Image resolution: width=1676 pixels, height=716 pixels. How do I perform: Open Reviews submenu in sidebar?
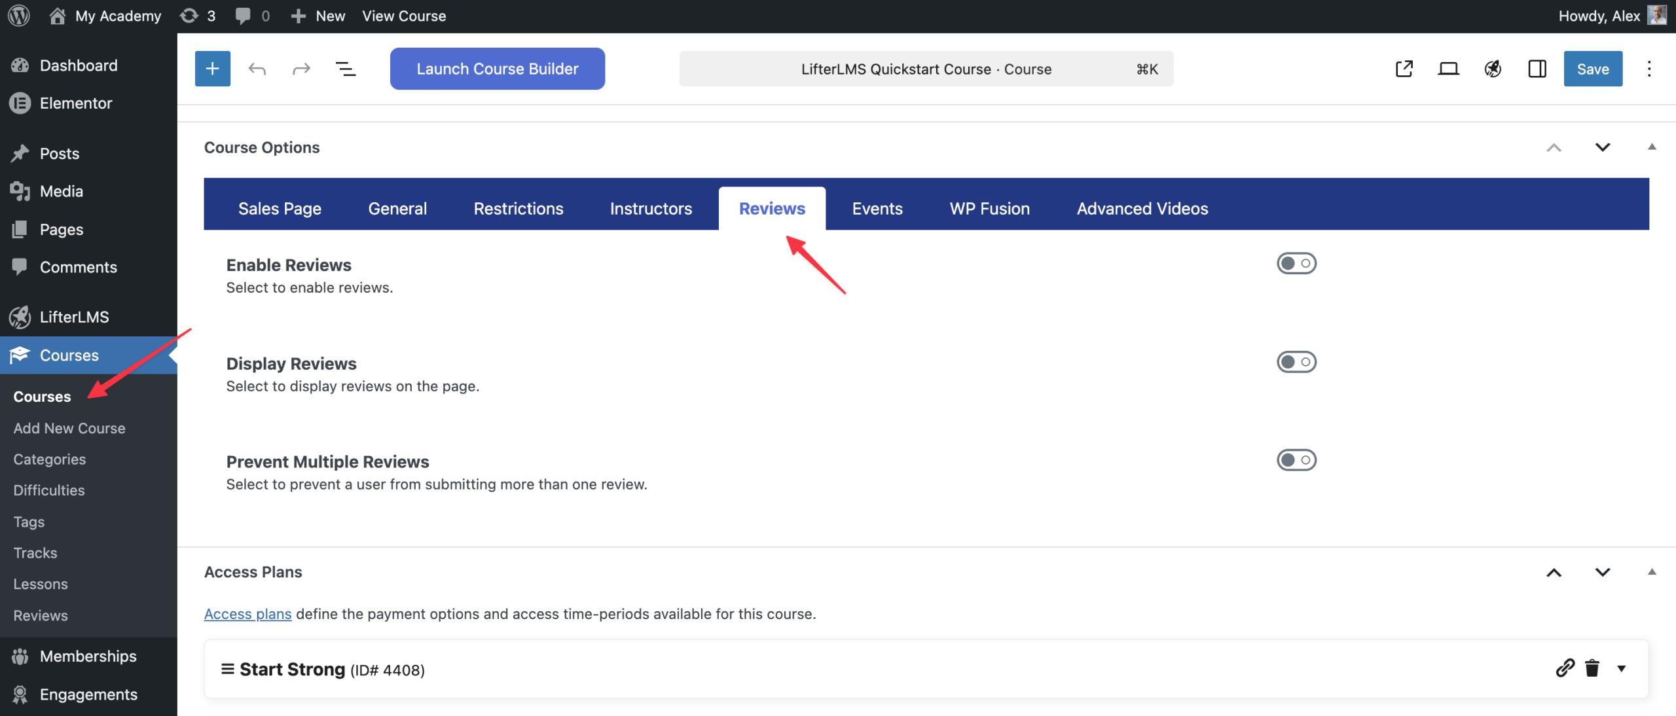pyautogui.click(x=41, y=615)
